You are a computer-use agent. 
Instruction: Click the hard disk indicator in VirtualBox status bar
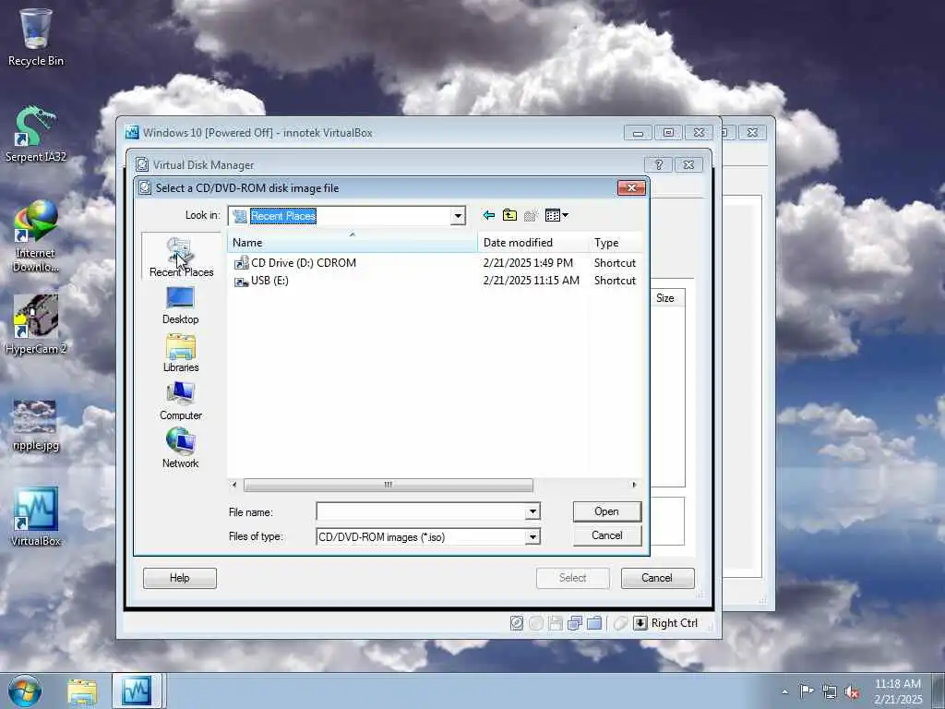tap(517, 623)
